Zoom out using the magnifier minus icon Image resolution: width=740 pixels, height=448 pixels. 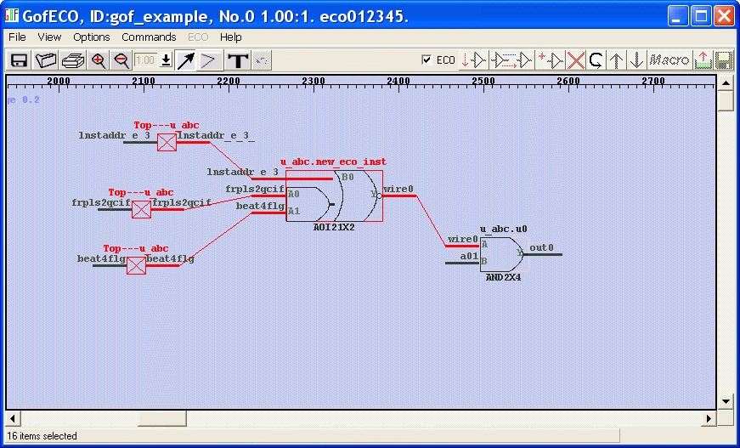[121, 60]
